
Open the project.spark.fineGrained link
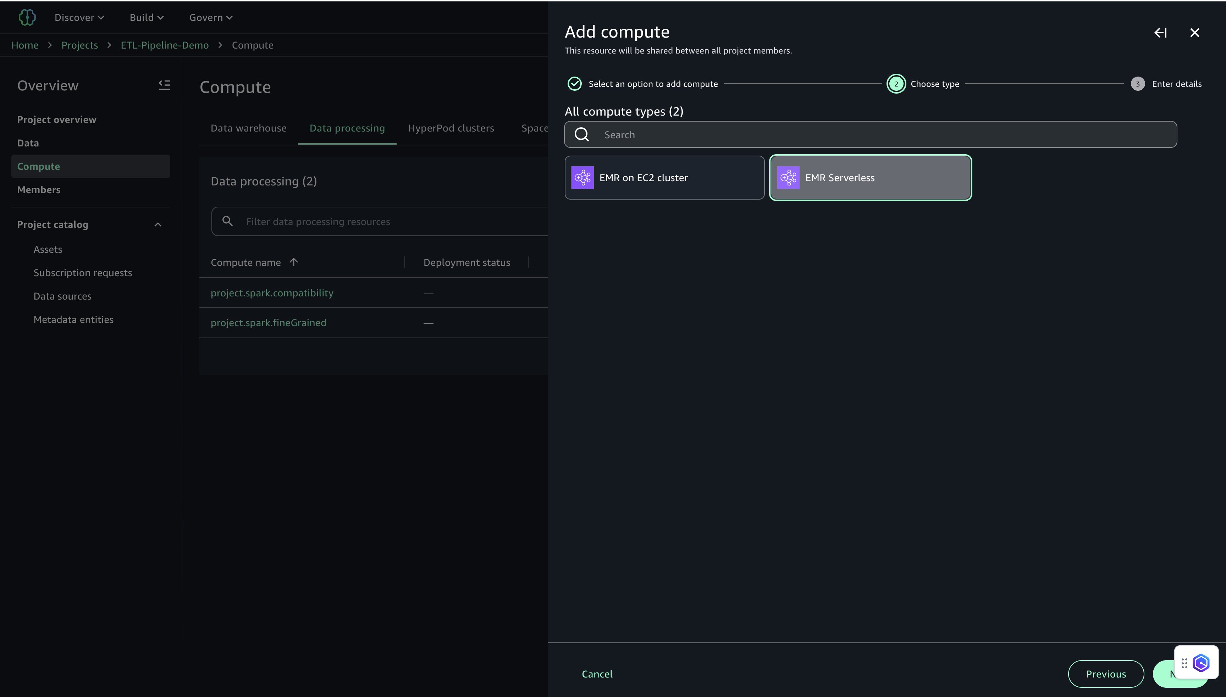click(x=268, y=323)
